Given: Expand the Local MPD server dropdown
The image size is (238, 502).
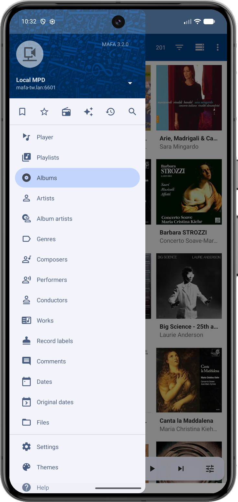Looking at the screenshot, I should (x=130, y=83).
